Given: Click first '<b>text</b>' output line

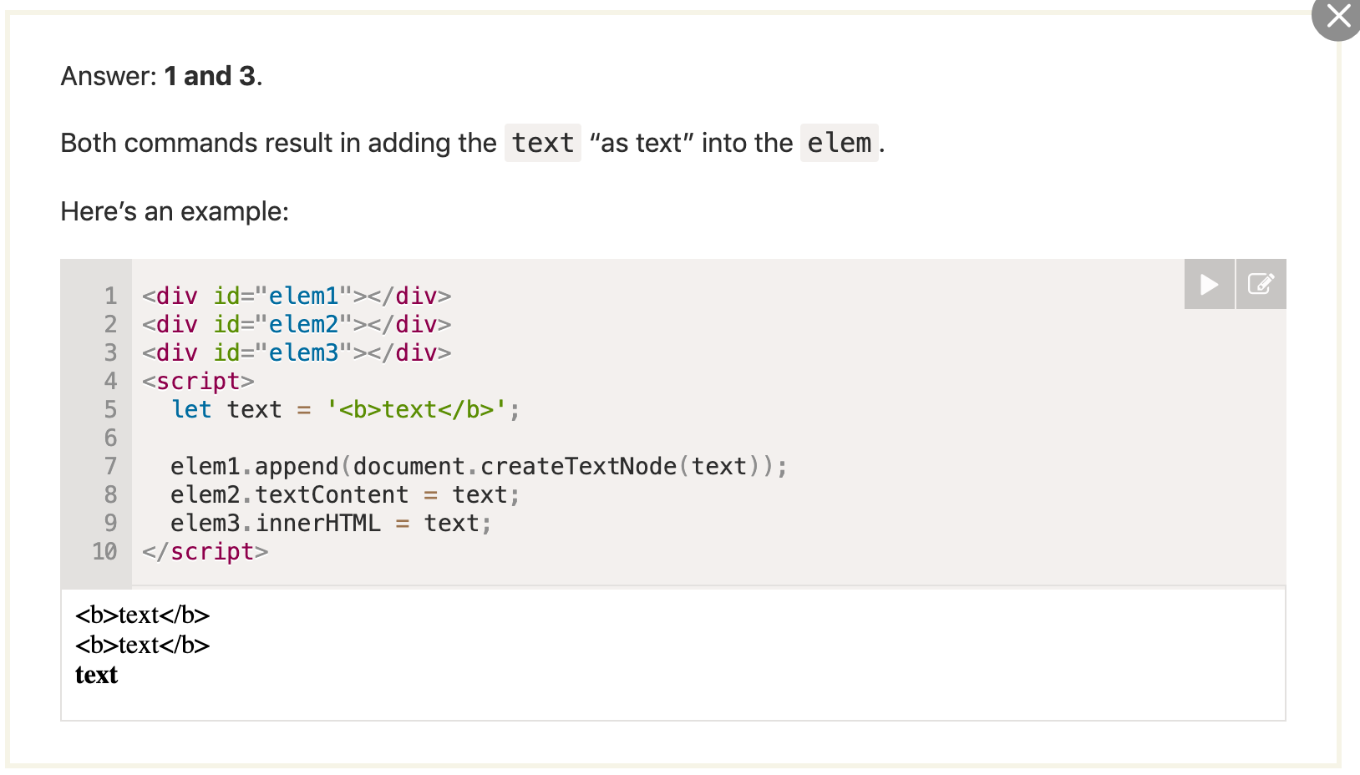Looking at the screenshot, I should coord(142,615).
